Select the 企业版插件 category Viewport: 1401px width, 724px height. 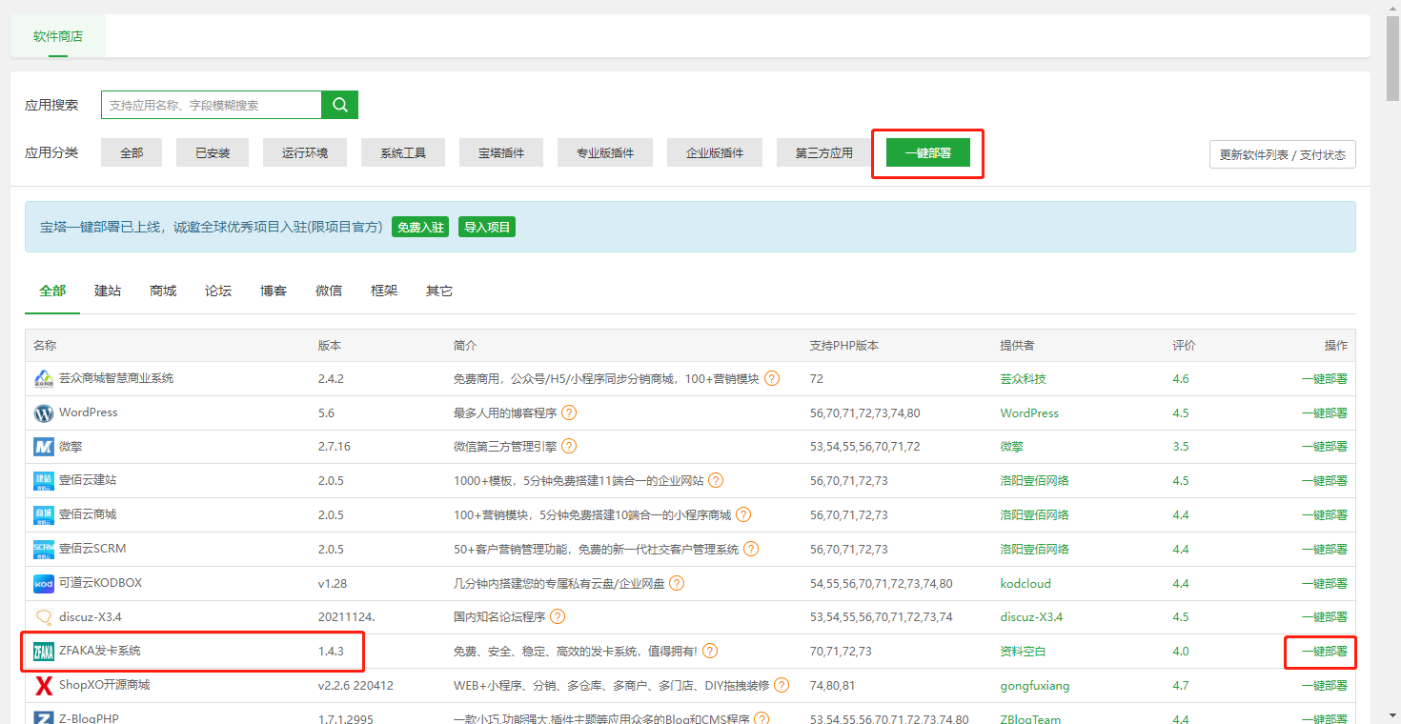pos(715,152)
